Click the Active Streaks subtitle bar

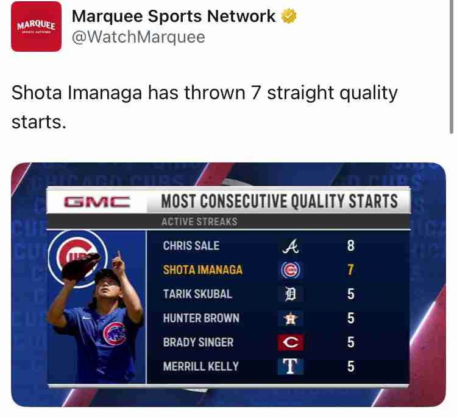(228, 221)
